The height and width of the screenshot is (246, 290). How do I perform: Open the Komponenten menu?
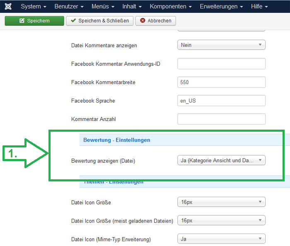pyautogui.click(x=170, y=7)
